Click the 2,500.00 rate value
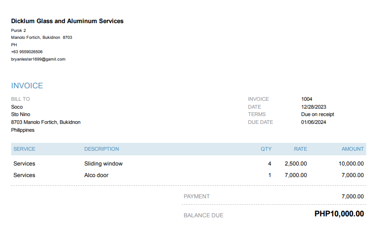375x233 pixels. (x=296, y=164)
